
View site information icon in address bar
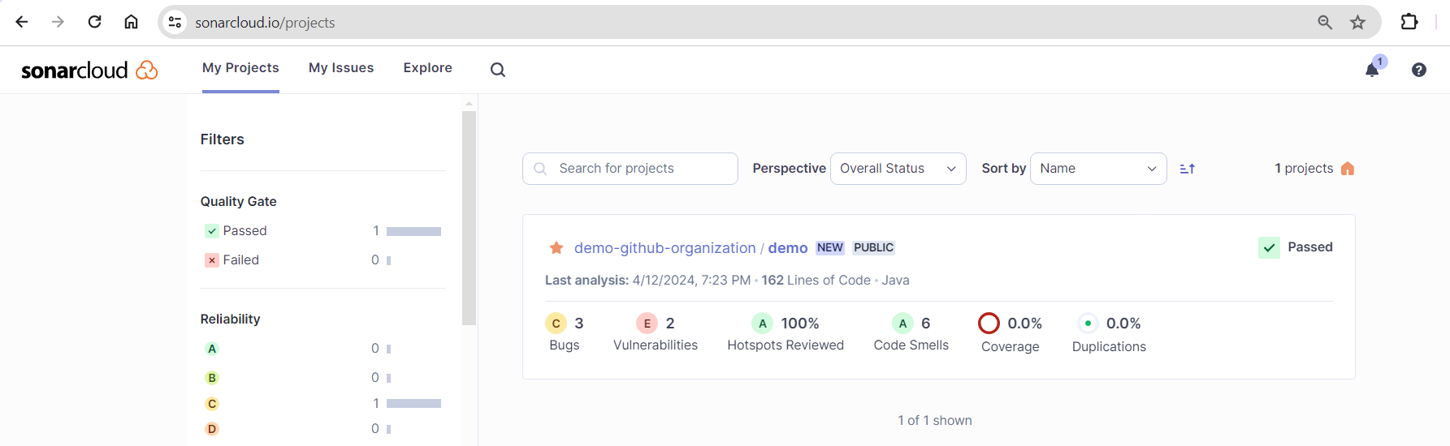pos(175,22)
